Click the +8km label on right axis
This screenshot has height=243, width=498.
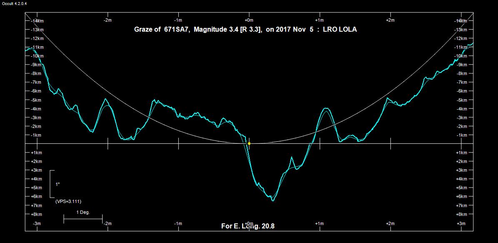pyautogui.click(x=461, y=214)
